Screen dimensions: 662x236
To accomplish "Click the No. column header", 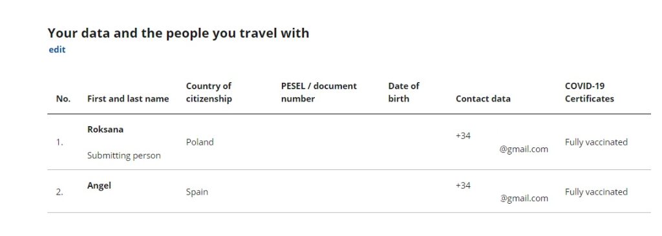I will (63, 99).
